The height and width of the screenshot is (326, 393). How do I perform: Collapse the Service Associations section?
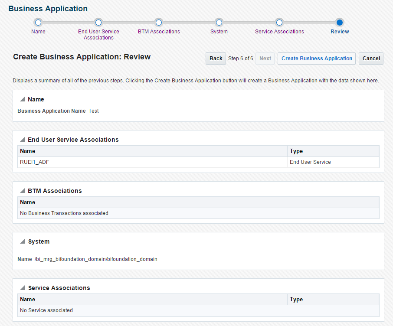pyautogui.click(x=23, y=288)
